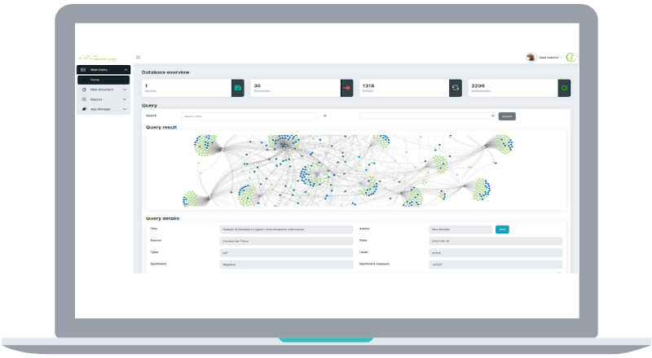Click the round green logo icon top right
This screenshot has width=652, height=358.
[571, 57]
